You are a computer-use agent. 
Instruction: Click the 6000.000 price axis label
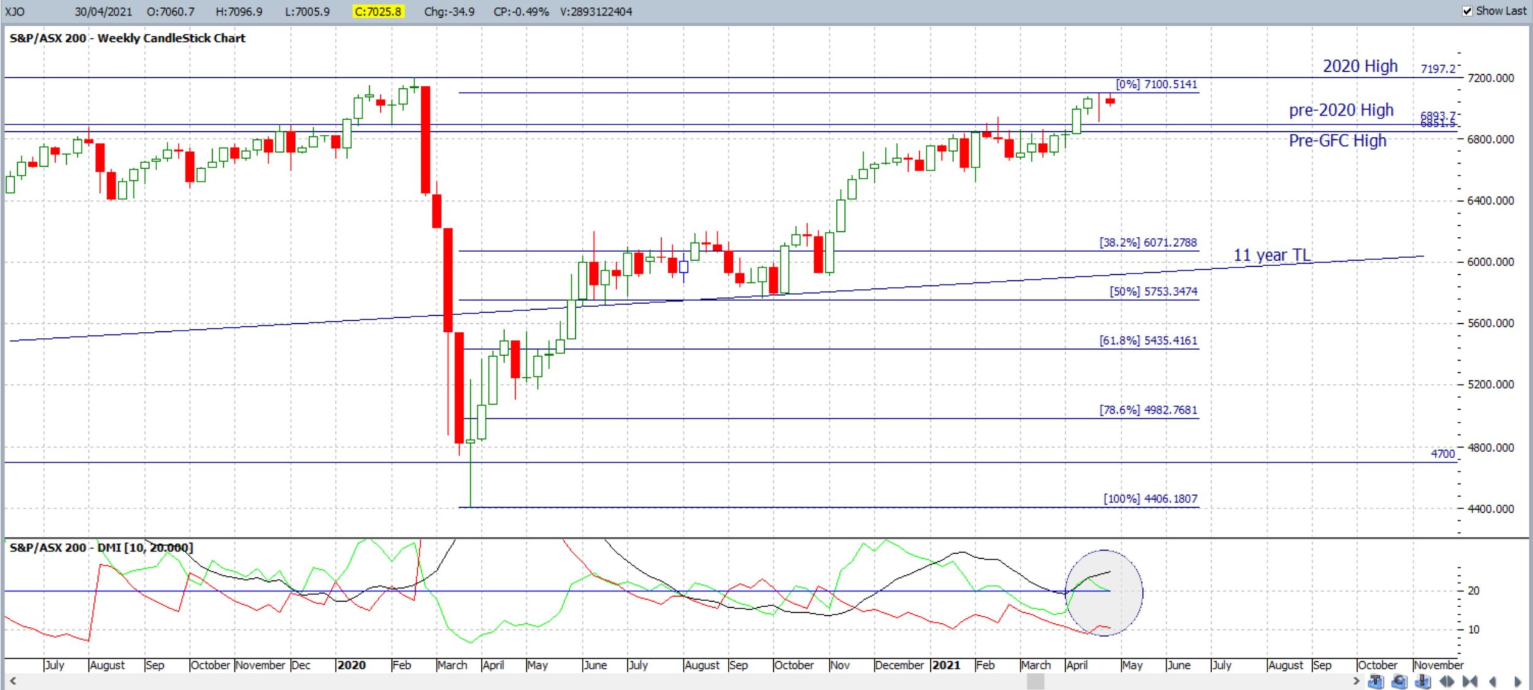[x=1491, y=262]
